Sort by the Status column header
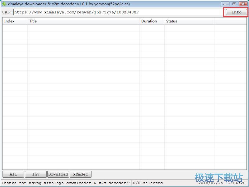Viewport: 249px width, 187px height. 189,21
